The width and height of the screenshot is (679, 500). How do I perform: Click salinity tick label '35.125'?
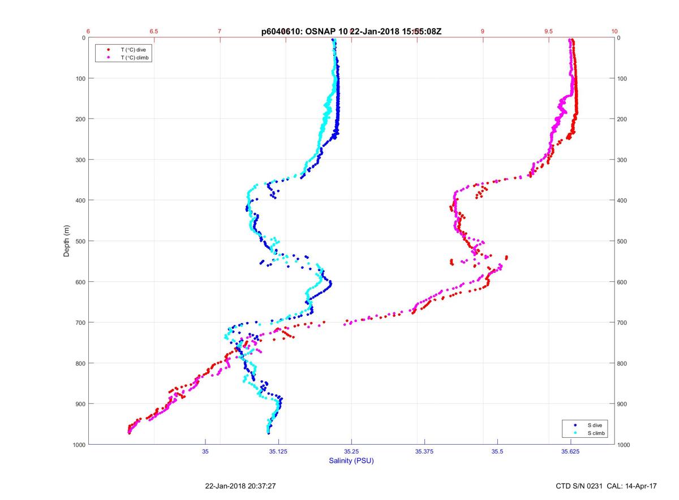coord(278,451)
